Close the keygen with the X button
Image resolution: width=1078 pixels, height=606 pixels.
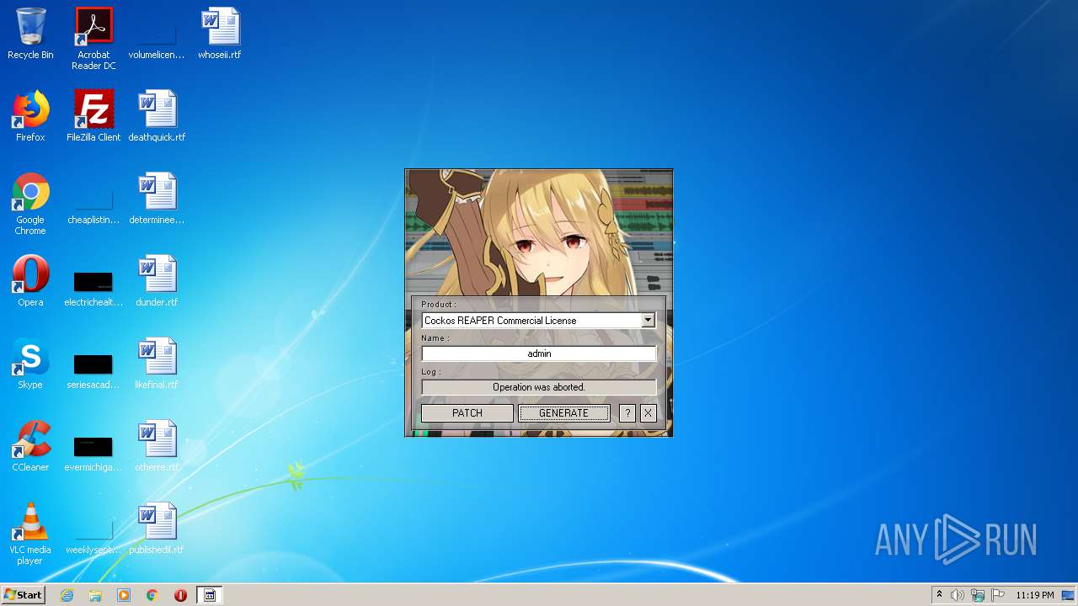[648, 413]
